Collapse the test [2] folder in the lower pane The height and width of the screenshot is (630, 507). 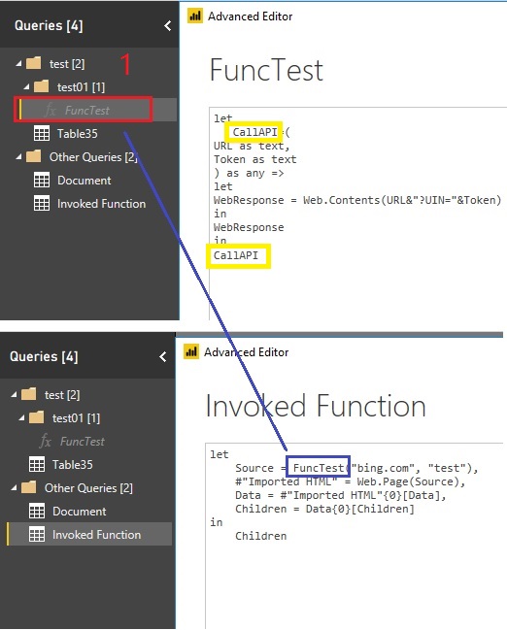pyautogui.click(x=14, y=394)
